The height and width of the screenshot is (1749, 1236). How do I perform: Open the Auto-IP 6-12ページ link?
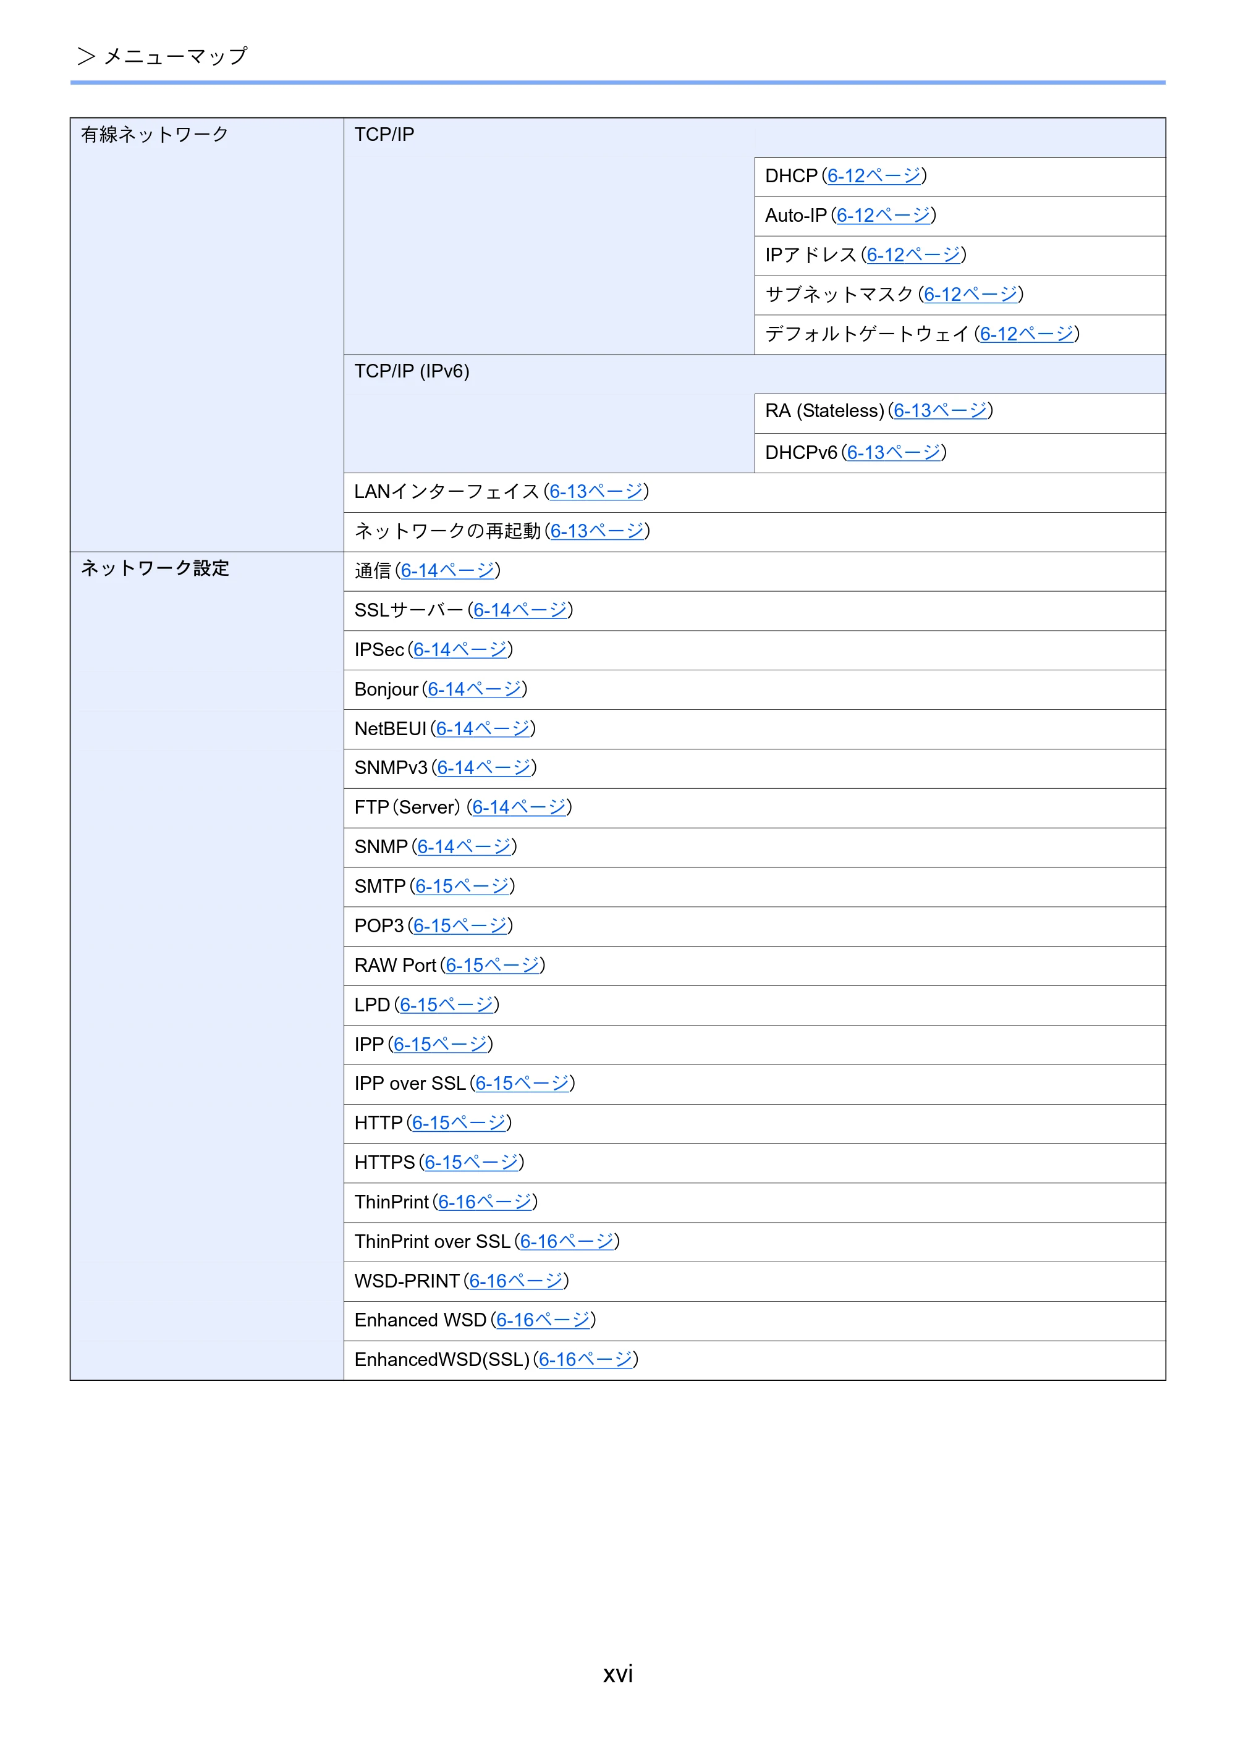coord(883,216)
